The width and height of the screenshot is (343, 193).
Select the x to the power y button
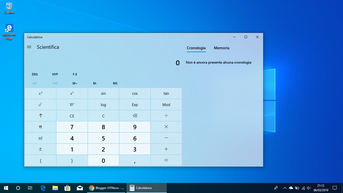coord(72,93)
